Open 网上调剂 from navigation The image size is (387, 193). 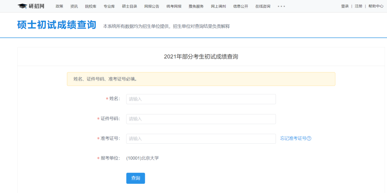(x=218, y=6)
